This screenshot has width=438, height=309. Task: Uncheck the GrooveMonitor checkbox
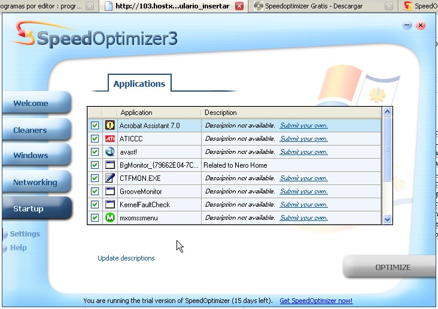(95, 191)
